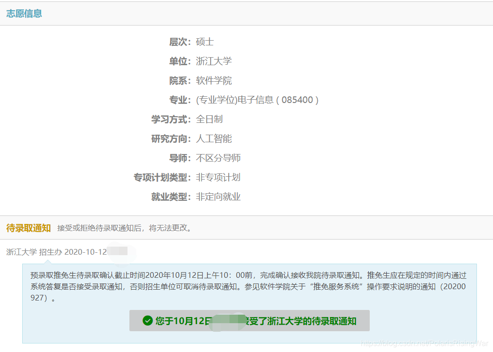Click the 专业 value 电子信息 (085400)

pos(257,100)
